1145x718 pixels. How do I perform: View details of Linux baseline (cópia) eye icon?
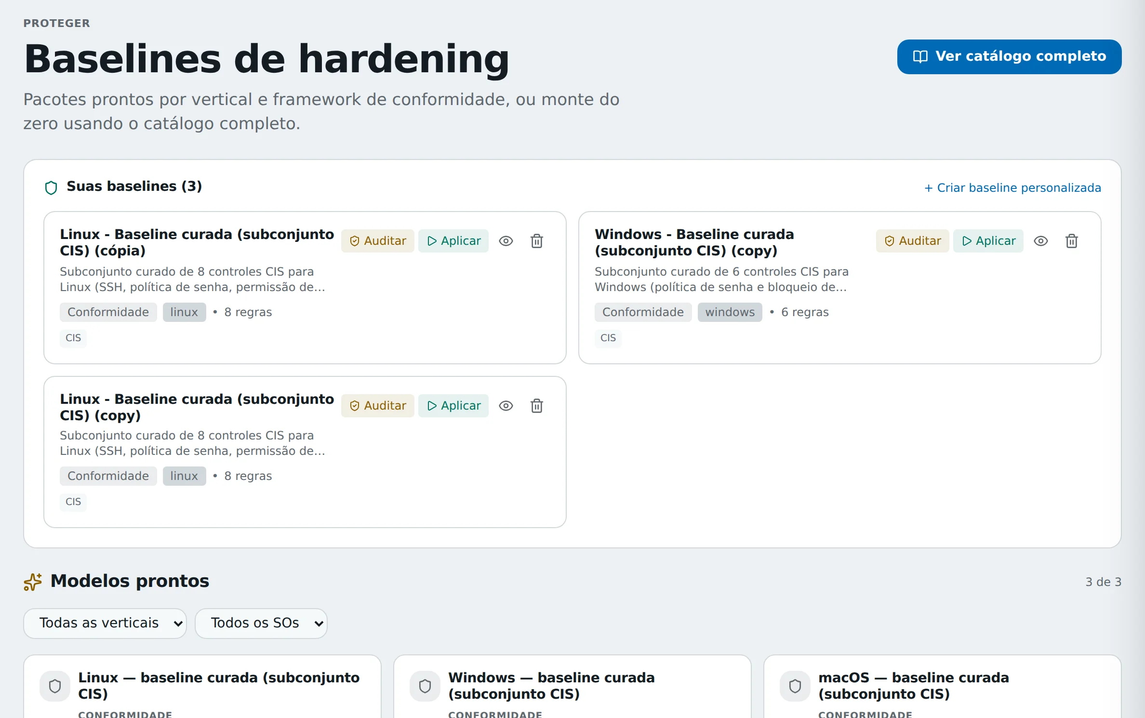(506, 241)
